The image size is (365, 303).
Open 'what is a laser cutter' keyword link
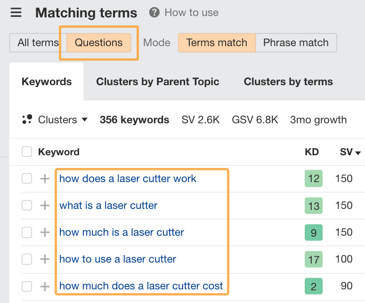click(108, 206)
